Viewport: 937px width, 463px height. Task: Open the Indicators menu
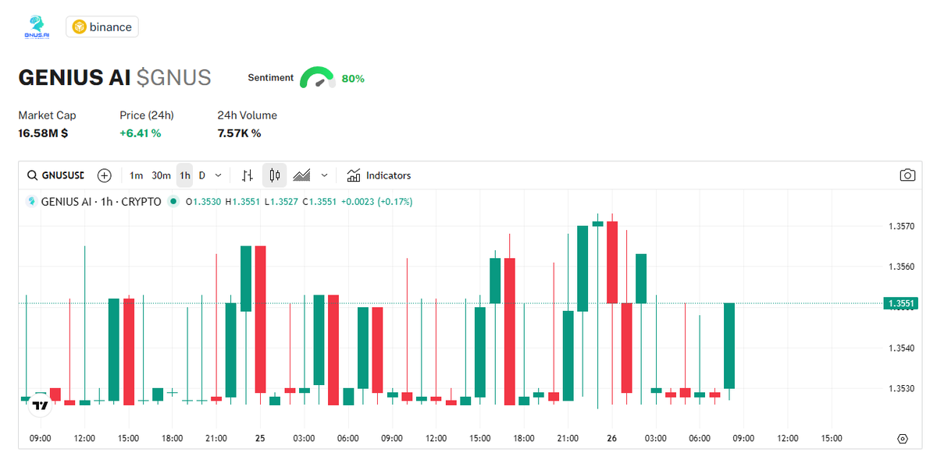pos(379,175)
